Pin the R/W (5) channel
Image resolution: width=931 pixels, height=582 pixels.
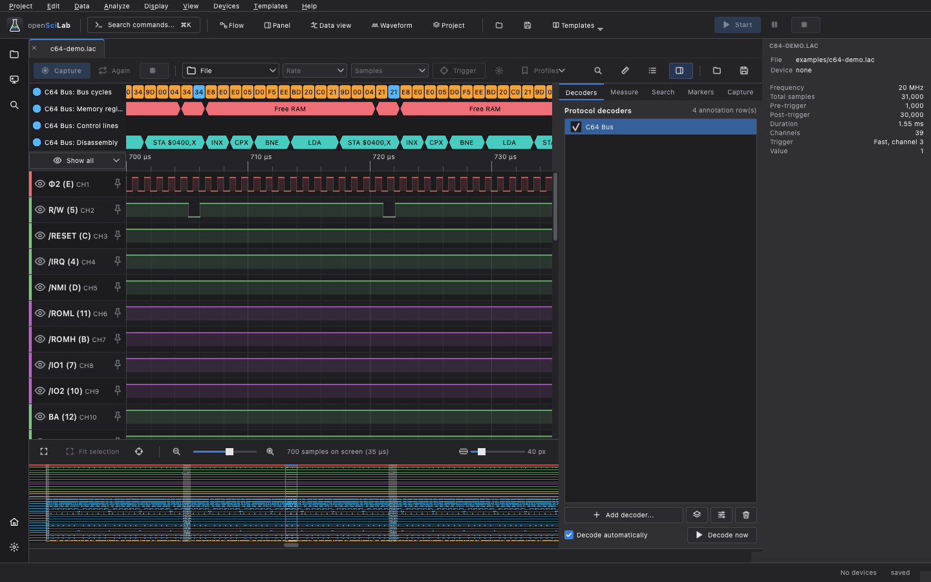[118, 210]
